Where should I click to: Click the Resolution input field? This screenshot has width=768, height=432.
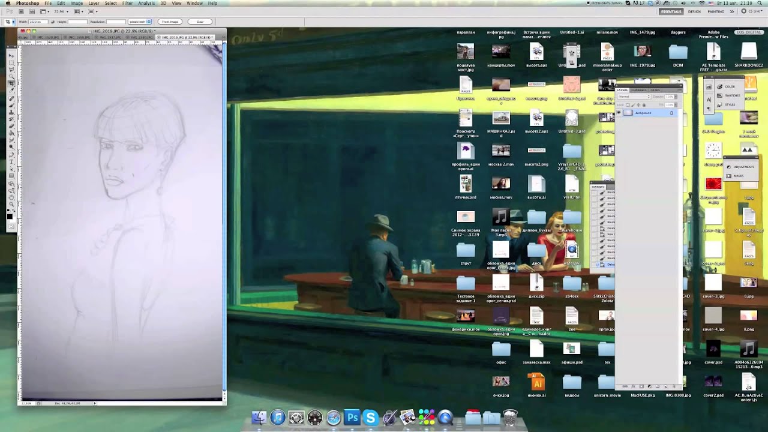[116, 22]
